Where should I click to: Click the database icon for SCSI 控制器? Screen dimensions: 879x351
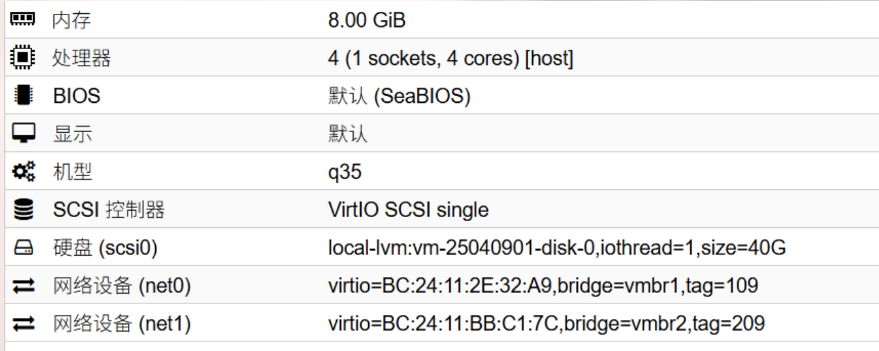point(24,209)
